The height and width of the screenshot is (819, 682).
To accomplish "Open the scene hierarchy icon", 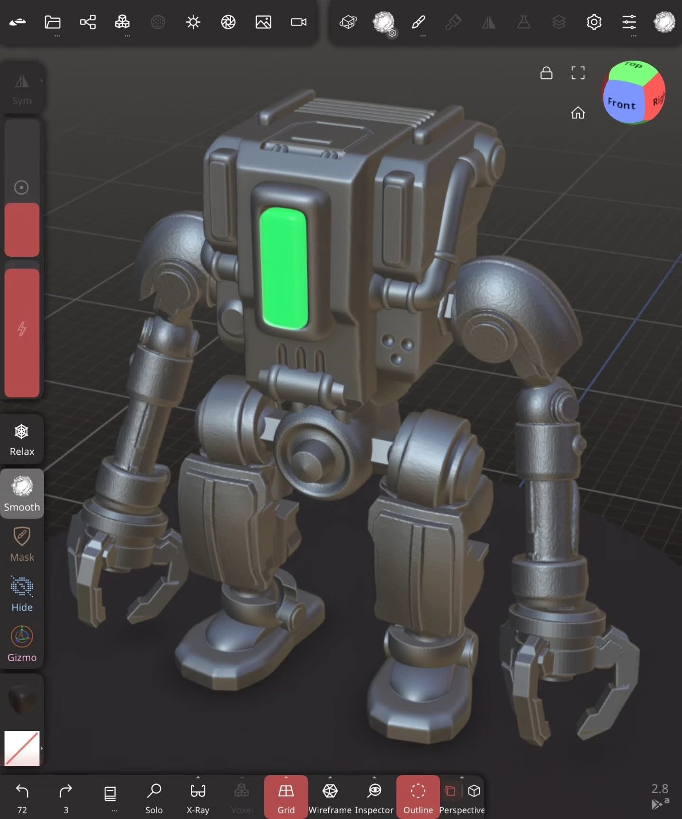I will coord(88,22).
